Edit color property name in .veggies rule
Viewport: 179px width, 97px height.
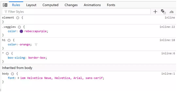[x=12, y=31]
